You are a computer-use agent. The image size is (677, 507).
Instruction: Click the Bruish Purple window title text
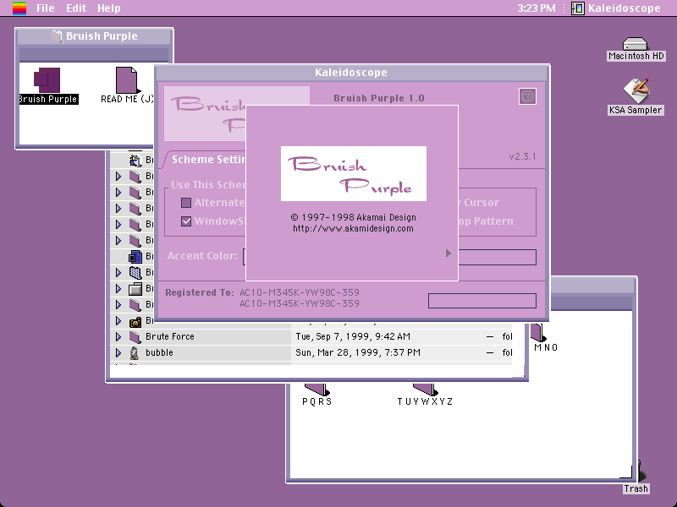[x=102, y=36]
